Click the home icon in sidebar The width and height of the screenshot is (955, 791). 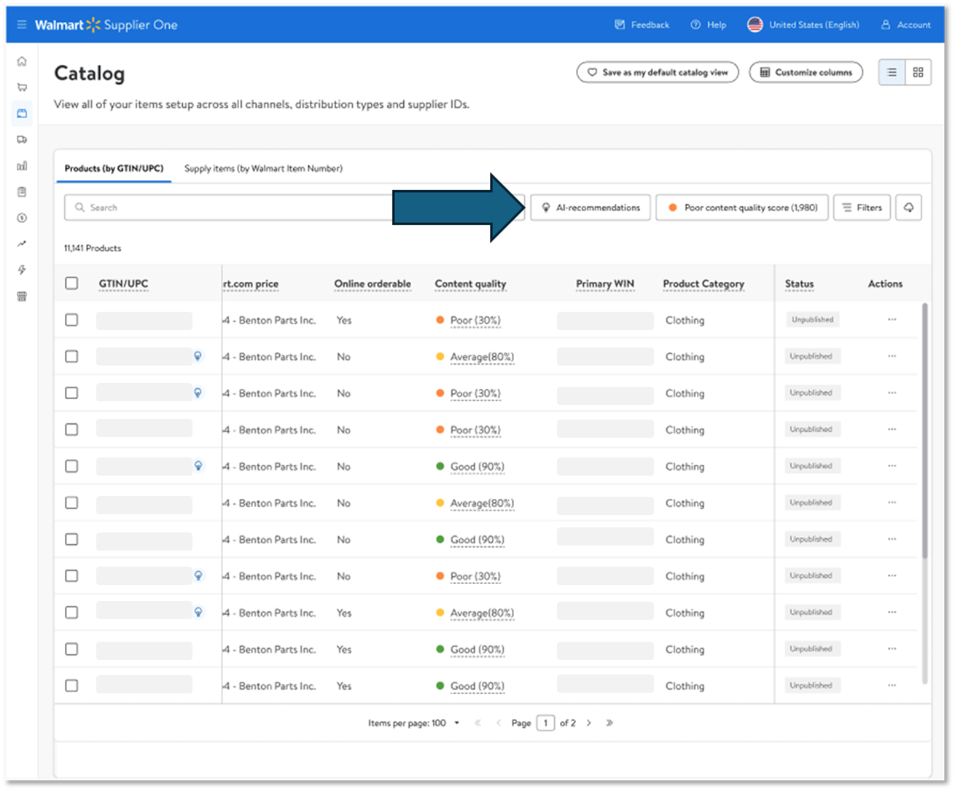(22, 62)
